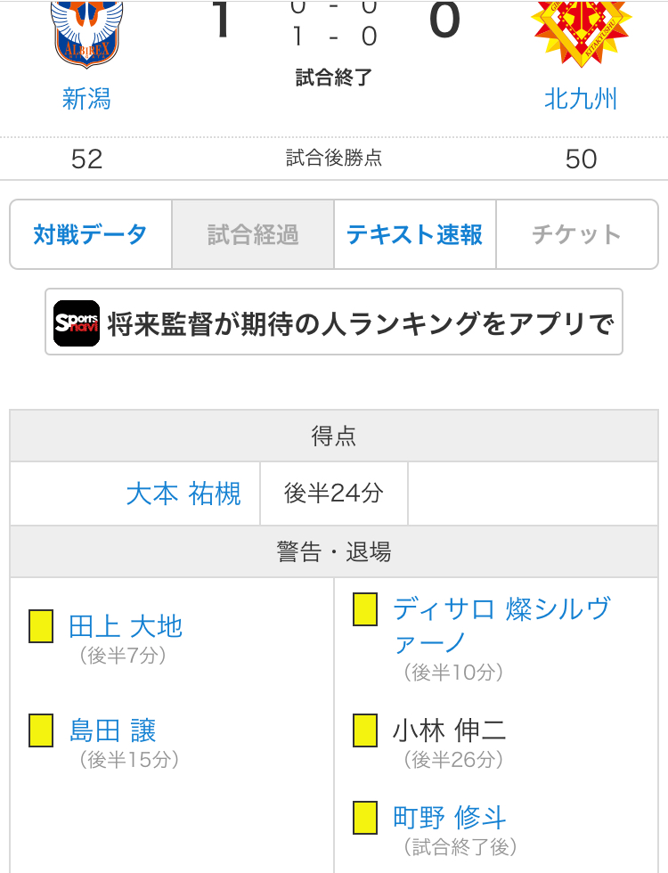Switch to the 試合経過 tab
Image resolution: width=668 pixels, height=873 pixels.
point(253,235)
